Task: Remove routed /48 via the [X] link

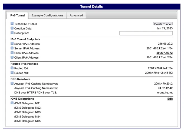Action: pyautogui.click(x=171, y=73)
